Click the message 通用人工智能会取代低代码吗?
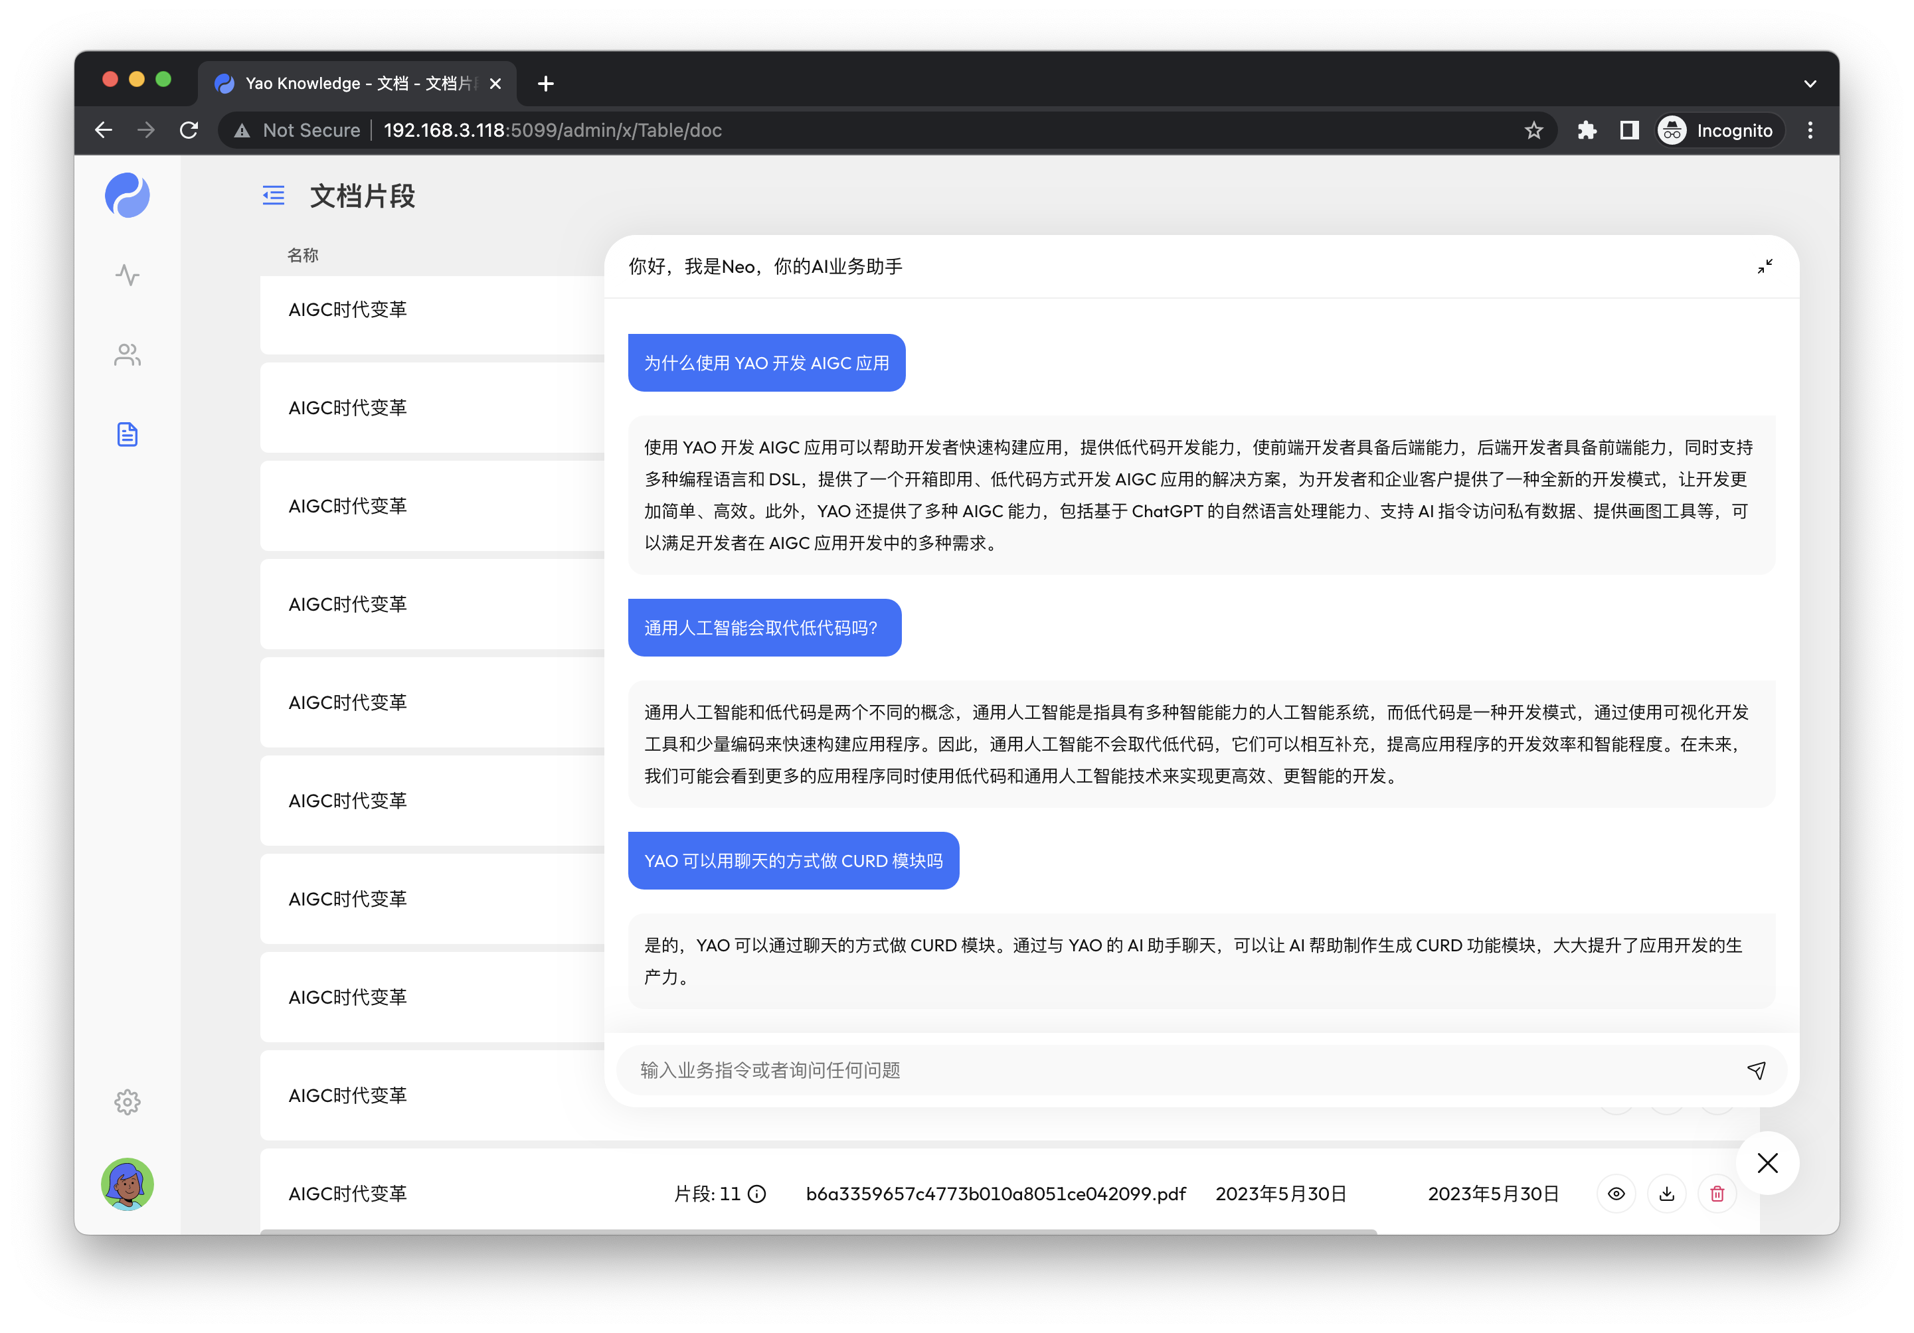This screenshot has height=1333, width=1914. [764, 627]
